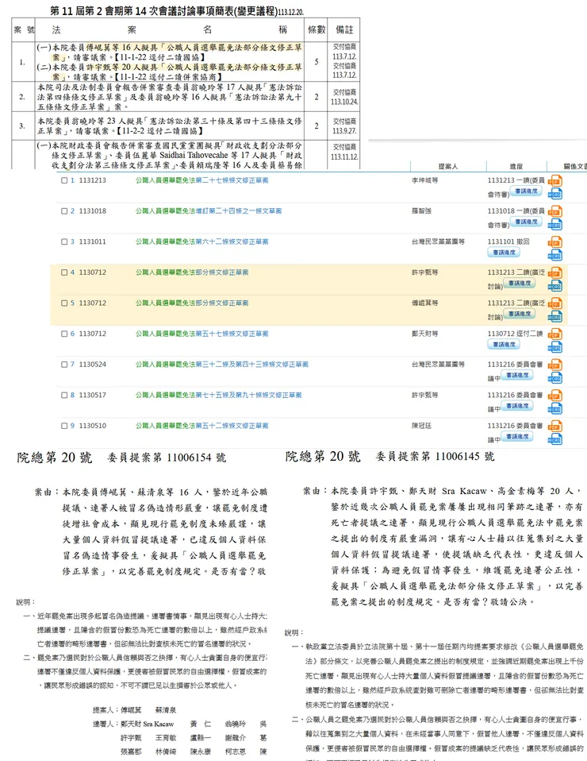Open bill link 第三十二條及第四十三條條文修正草案

[x=252, y=365]
